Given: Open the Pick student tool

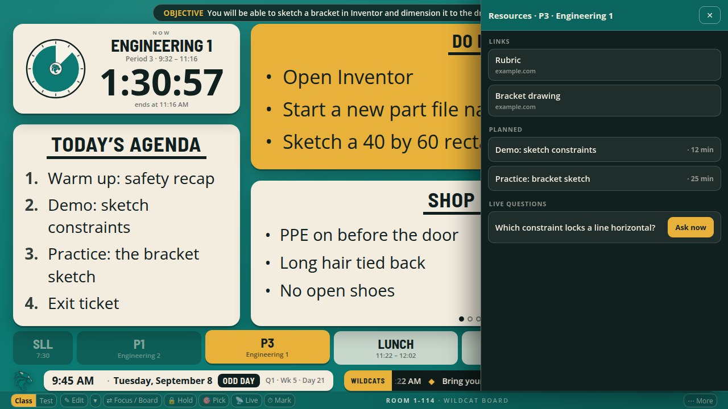Looking at the screenshot, I should pyautogui.click(x=214, y=400).
